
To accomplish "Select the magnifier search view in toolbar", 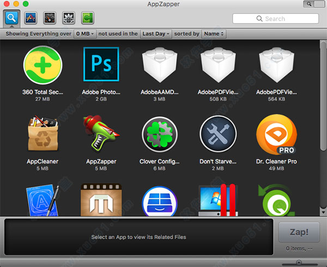I will coord(12,18).
